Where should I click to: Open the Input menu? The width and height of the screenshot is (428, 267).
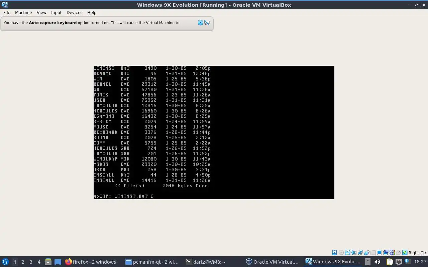pyautogui.click(x=56, y=12)
